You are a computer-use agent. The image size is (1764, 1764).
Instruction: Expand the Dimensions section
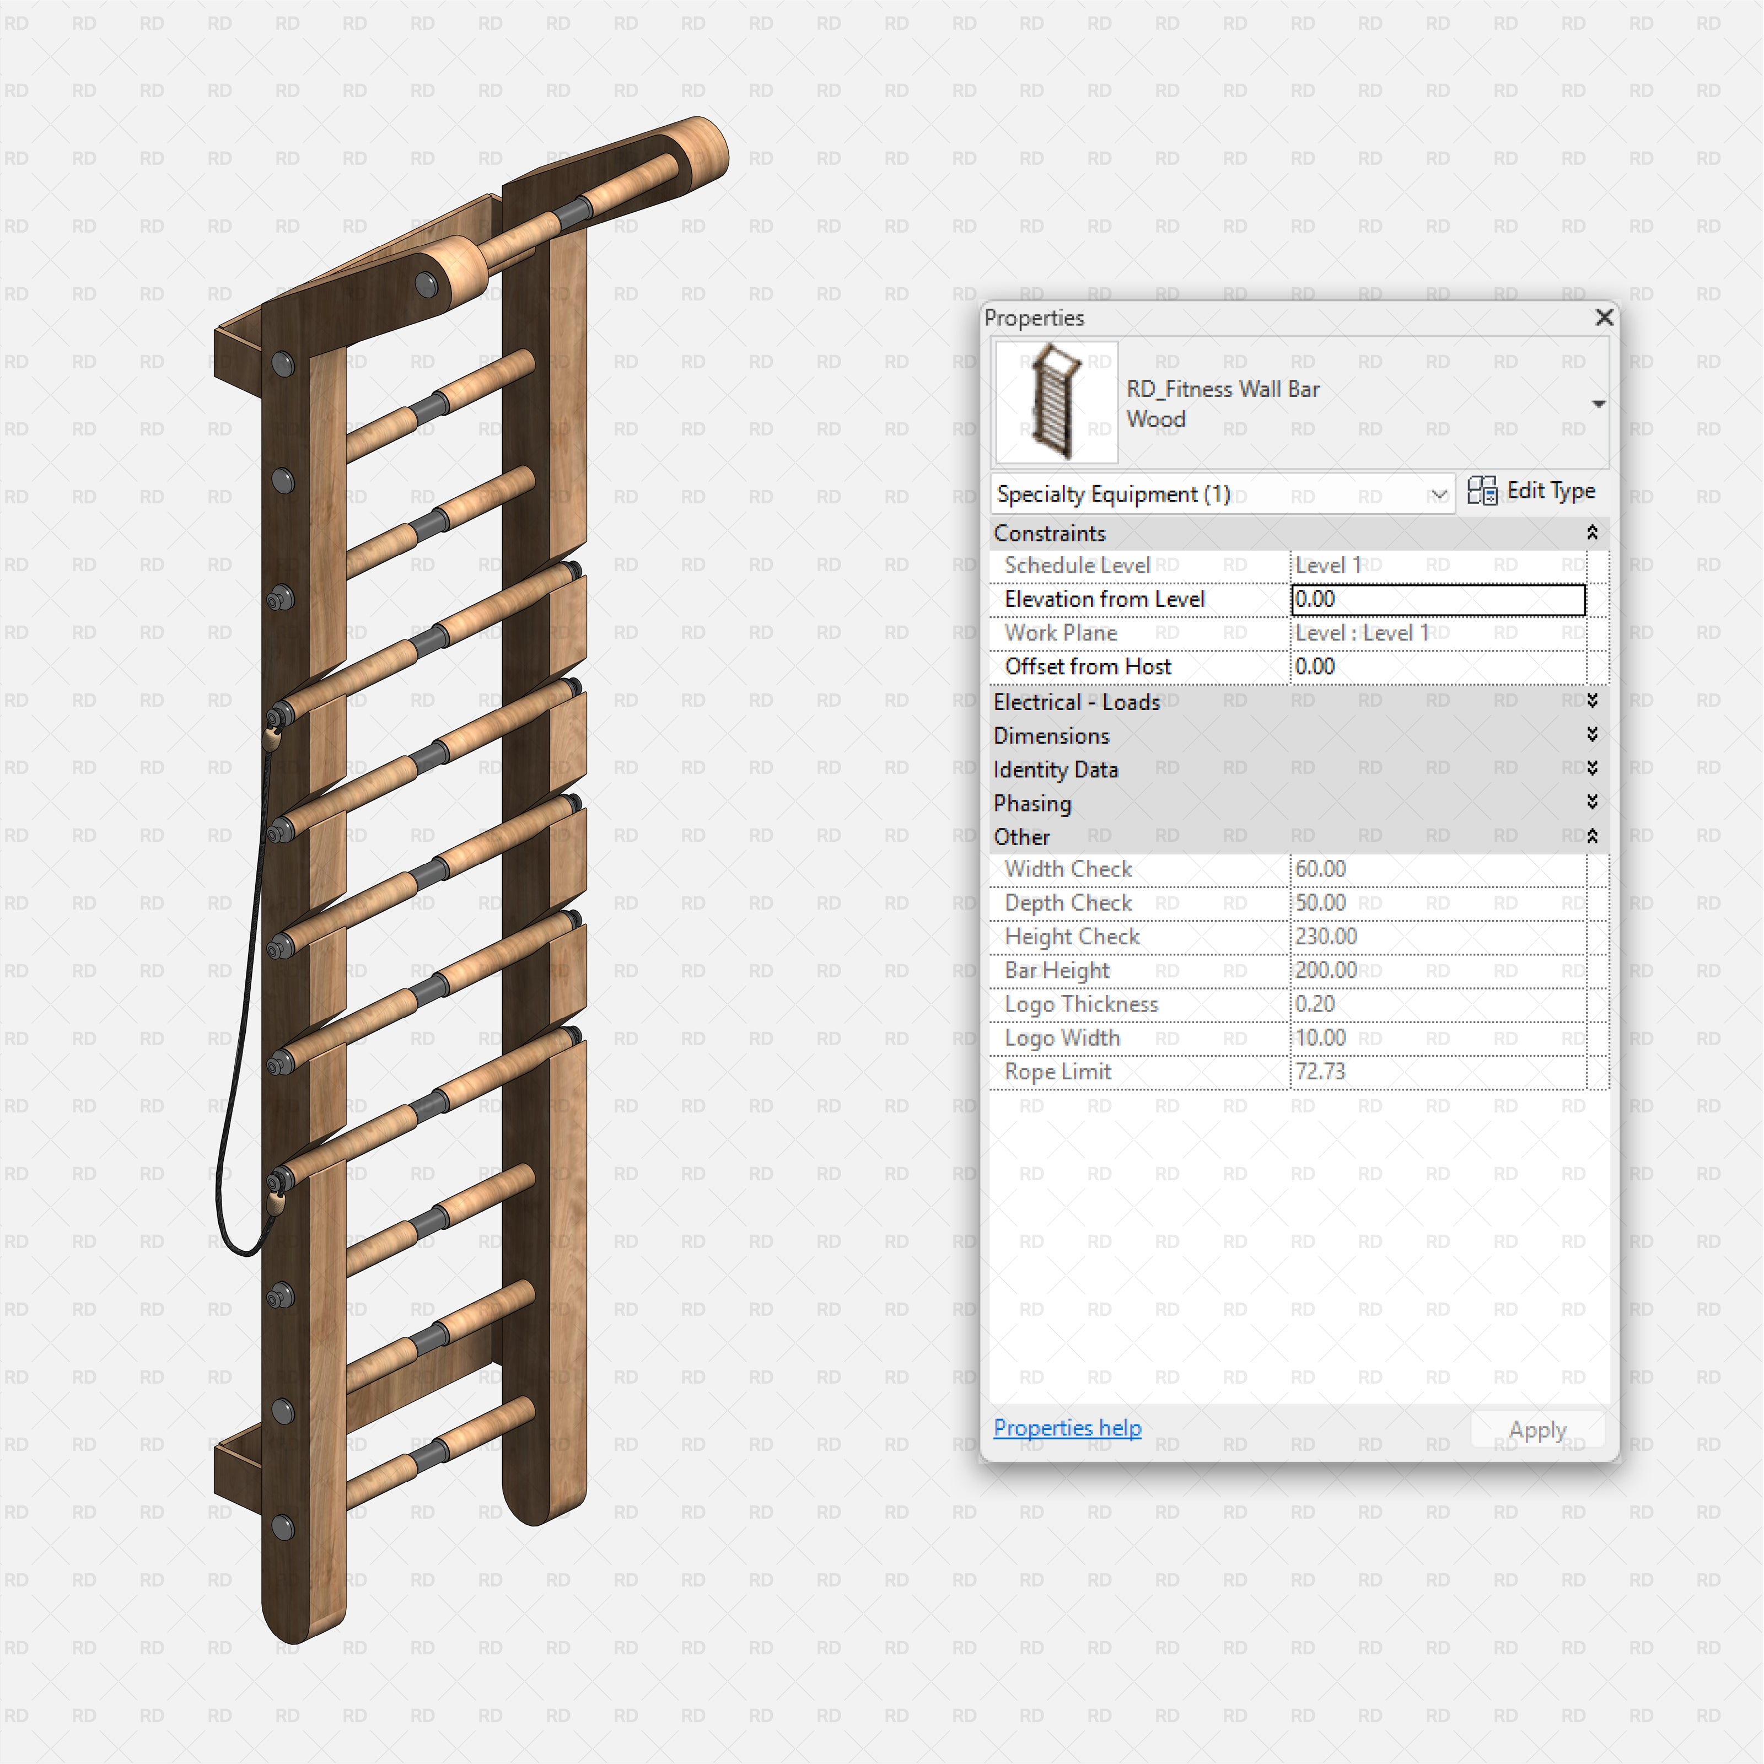point(1593,735)
